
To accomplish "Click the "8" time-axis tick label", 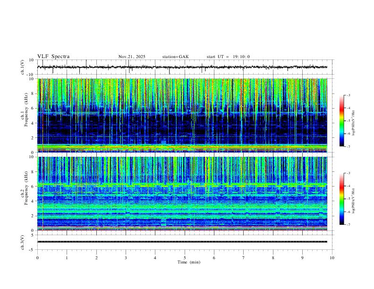I will (x=273, y=258).
